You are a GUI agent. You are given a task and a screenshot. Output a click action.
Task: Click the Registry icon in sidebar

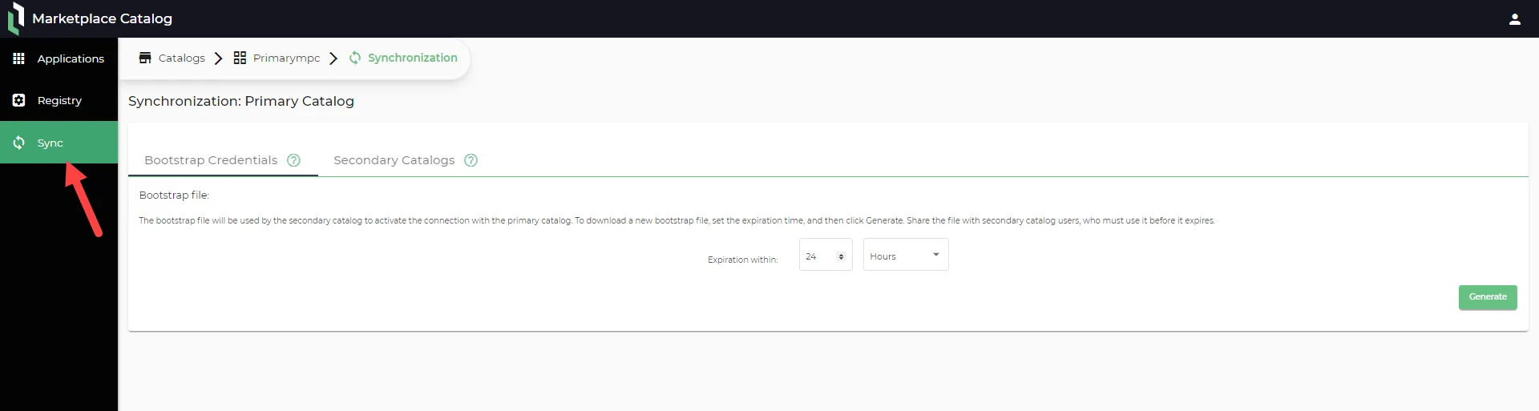click(18, 100)
